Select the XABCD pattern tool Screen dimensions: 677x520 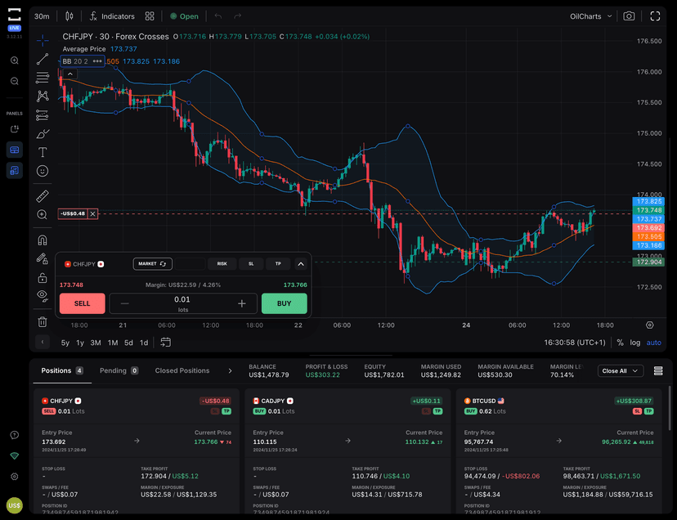[x=43, y=96]
